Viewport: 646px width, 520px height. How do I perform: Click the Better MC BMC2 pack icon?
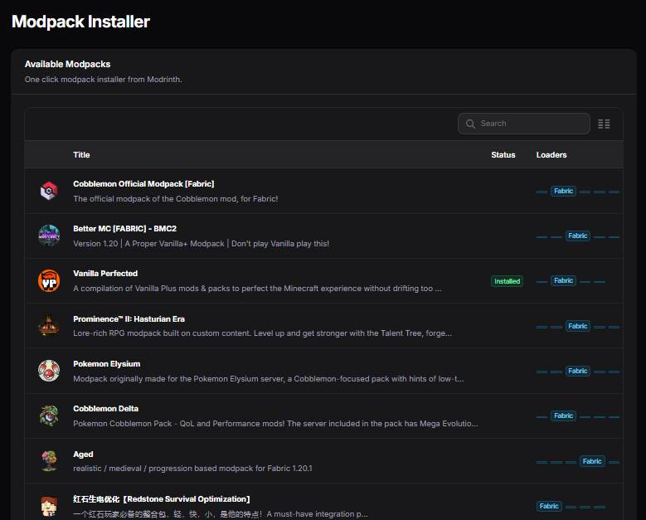(x=49, y=236)
